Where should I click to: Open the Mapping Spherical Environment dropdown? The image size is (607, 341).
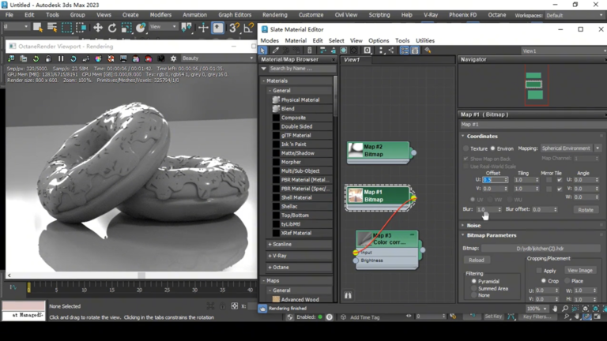pos(570,148)
